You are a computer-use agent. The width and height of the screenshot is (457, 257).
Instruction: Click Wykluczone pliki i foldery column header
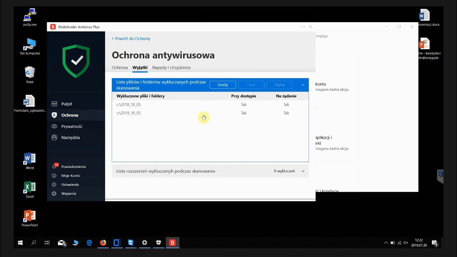[x=141, y=96]
